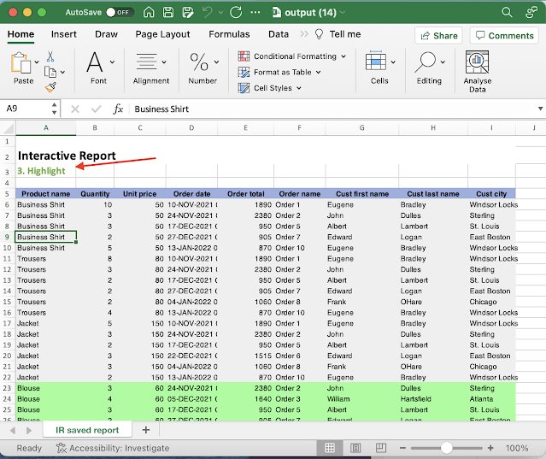Select the 3. Highlight cell
Image resolution: width=546 pixels, height=459 pixels.
click(x=45, y=171)
